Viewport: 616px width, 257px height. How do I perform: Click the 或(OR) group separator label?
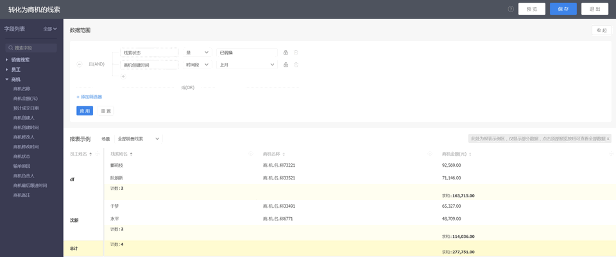(187, 87)
